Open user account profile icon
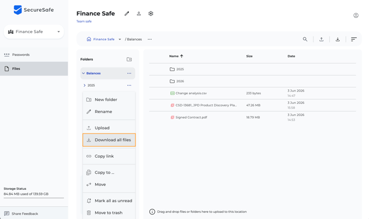 coord(356,15)
